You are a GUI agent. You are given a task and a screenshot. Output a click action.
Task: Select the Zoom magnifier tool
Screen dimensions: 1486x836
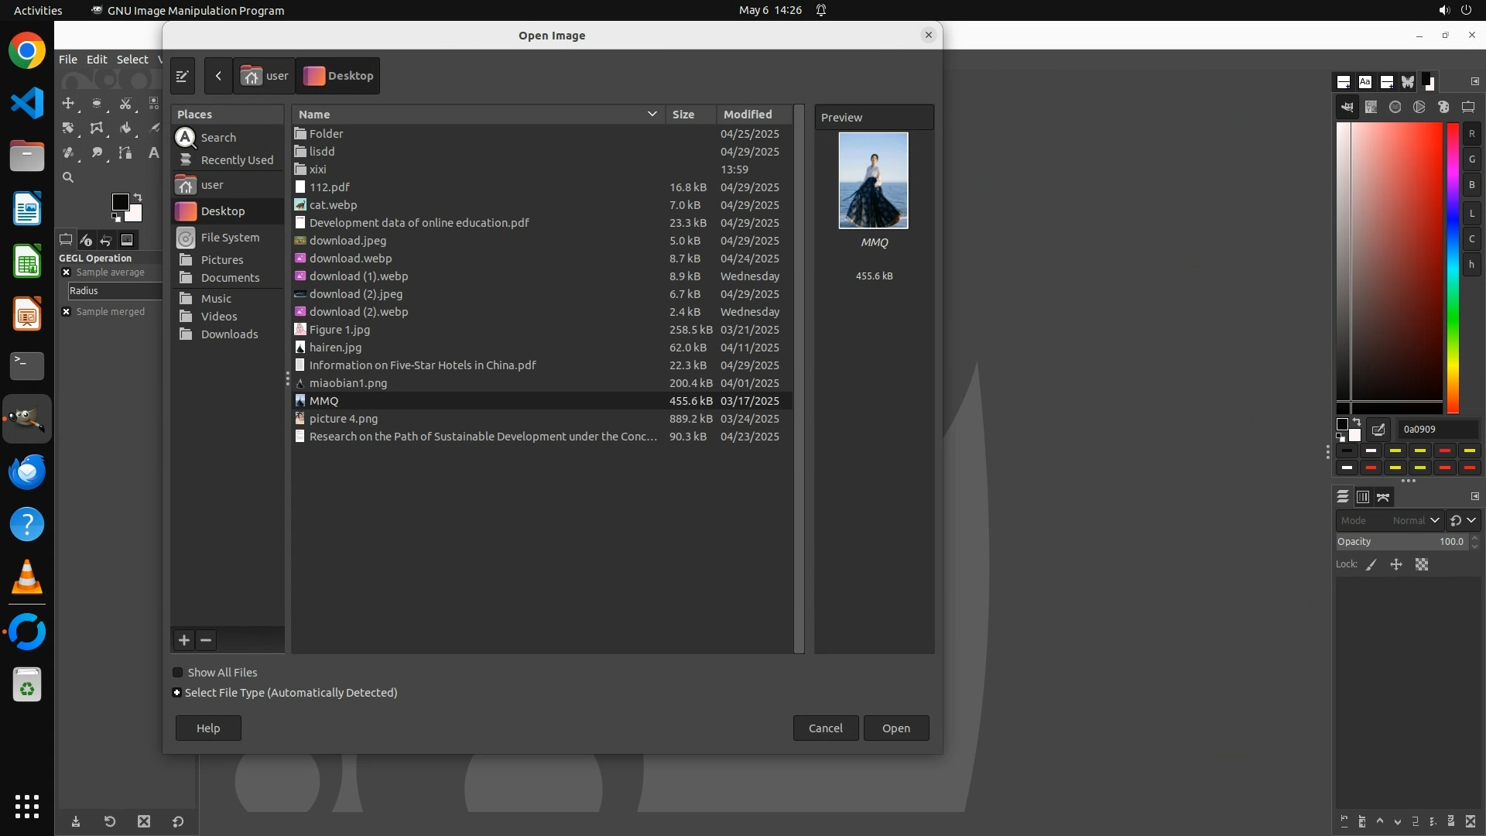point(68,177)
